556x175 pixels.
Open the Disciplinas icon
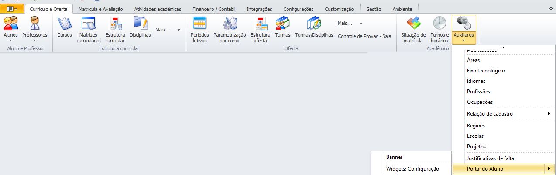point(140,23)
